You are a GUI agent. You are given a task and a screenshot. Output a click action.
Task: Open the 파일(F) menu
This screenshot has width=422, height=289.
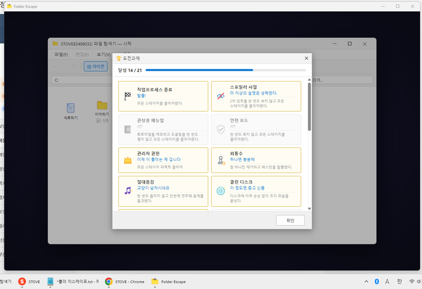[61, 54]
